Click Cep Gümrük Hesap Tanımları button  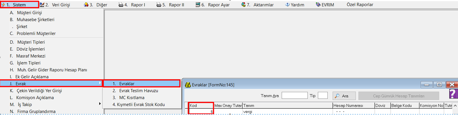pyautogui.click(x=399, y=96)
